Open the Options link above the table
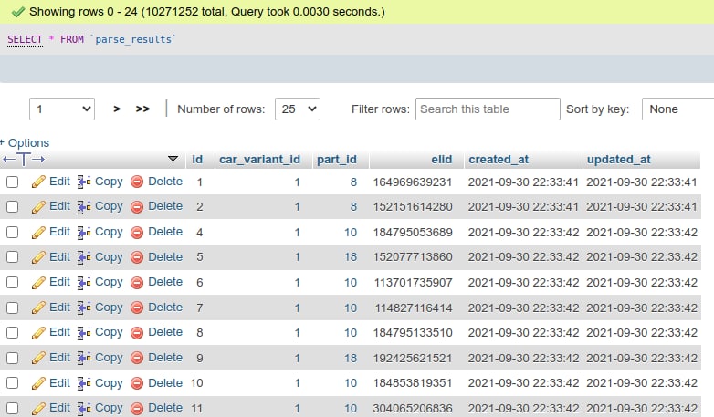The width and height of the screenshot is (714, 417). coord(26,142)
